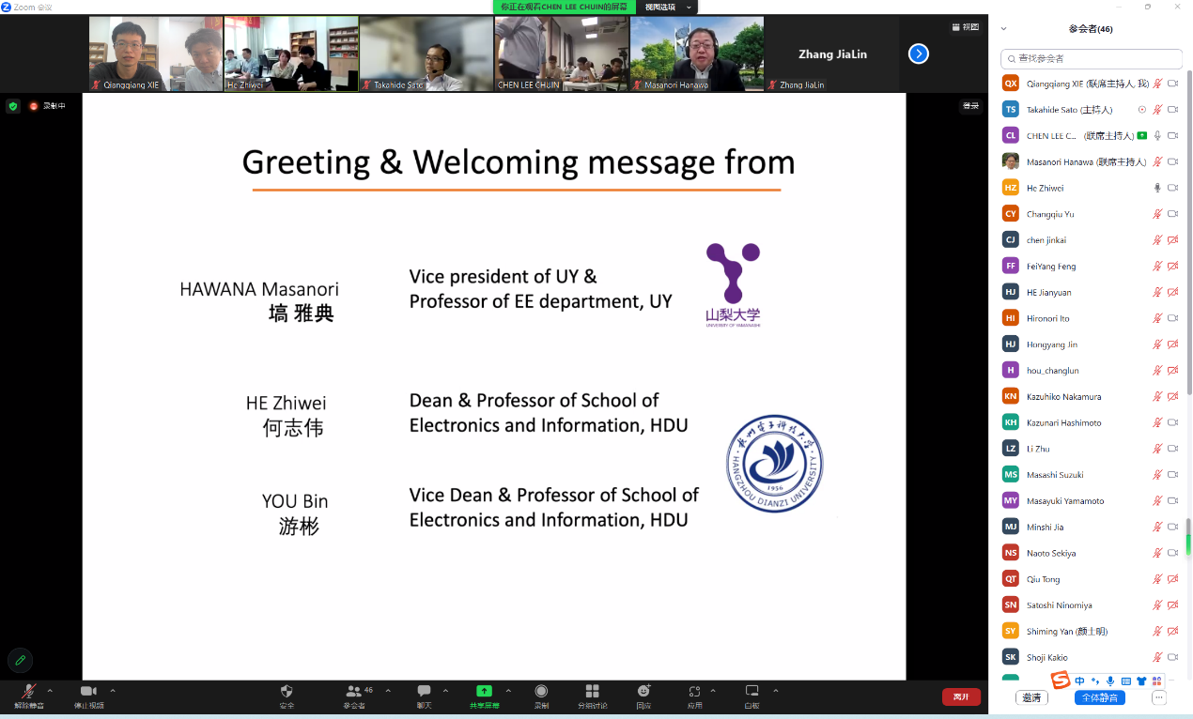Select the Zhang JiaLin video tile

click(x=832, y=54)
